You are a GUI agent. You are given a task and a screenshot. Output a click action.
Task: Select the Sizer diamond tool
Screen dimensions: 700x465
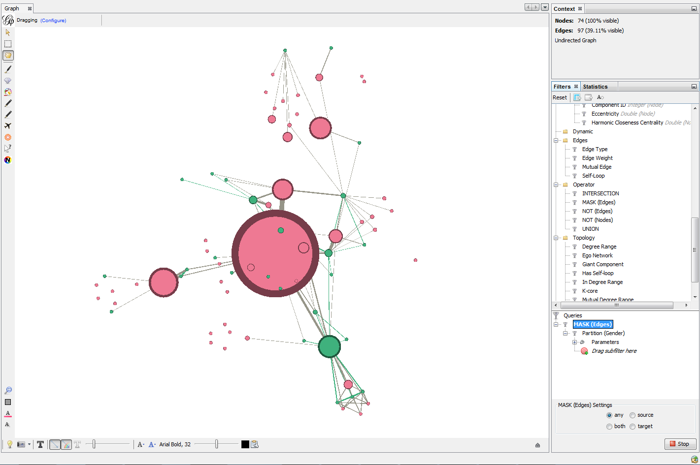pos(8,81)
